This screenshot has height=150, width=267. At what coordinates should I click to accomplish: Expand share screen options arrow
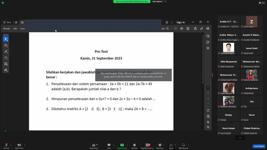pos(127,145)
